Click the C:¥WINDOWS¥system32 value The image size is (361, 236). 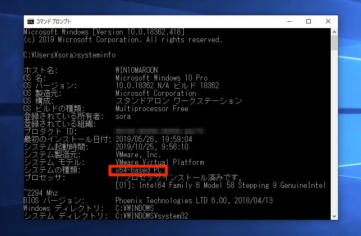(x=152, y=216)
